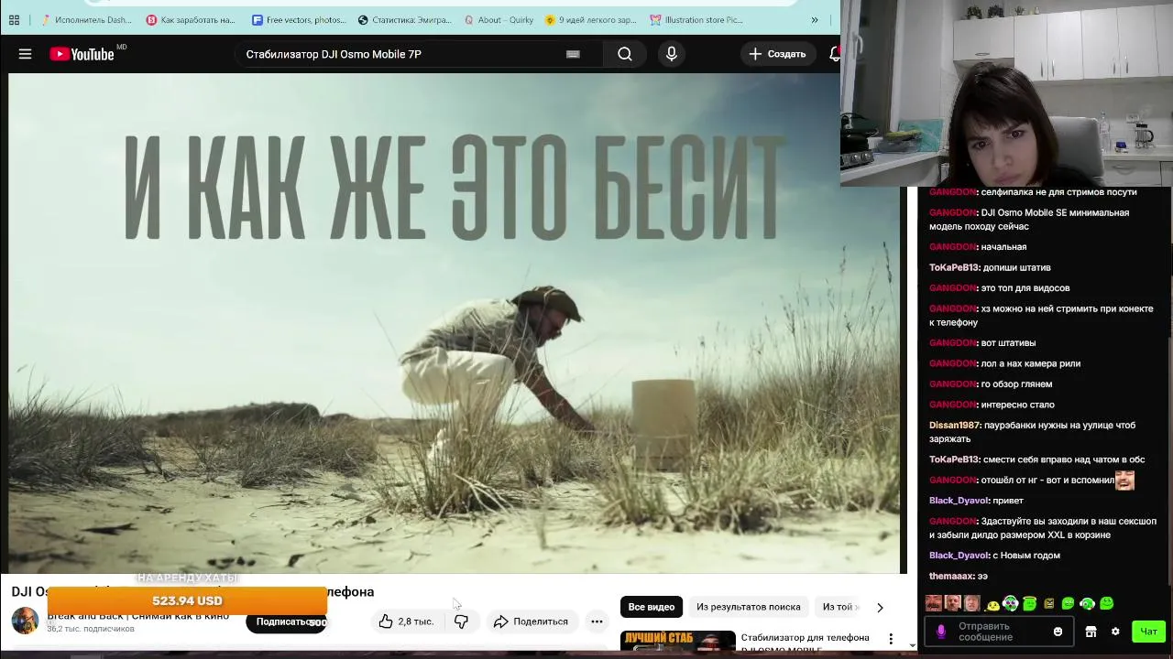The image size is (1173, 659).
Task: Open the suggested video thumbnail 'ЛУЧШИЙ СТАБ'
Action: [677, 641]
